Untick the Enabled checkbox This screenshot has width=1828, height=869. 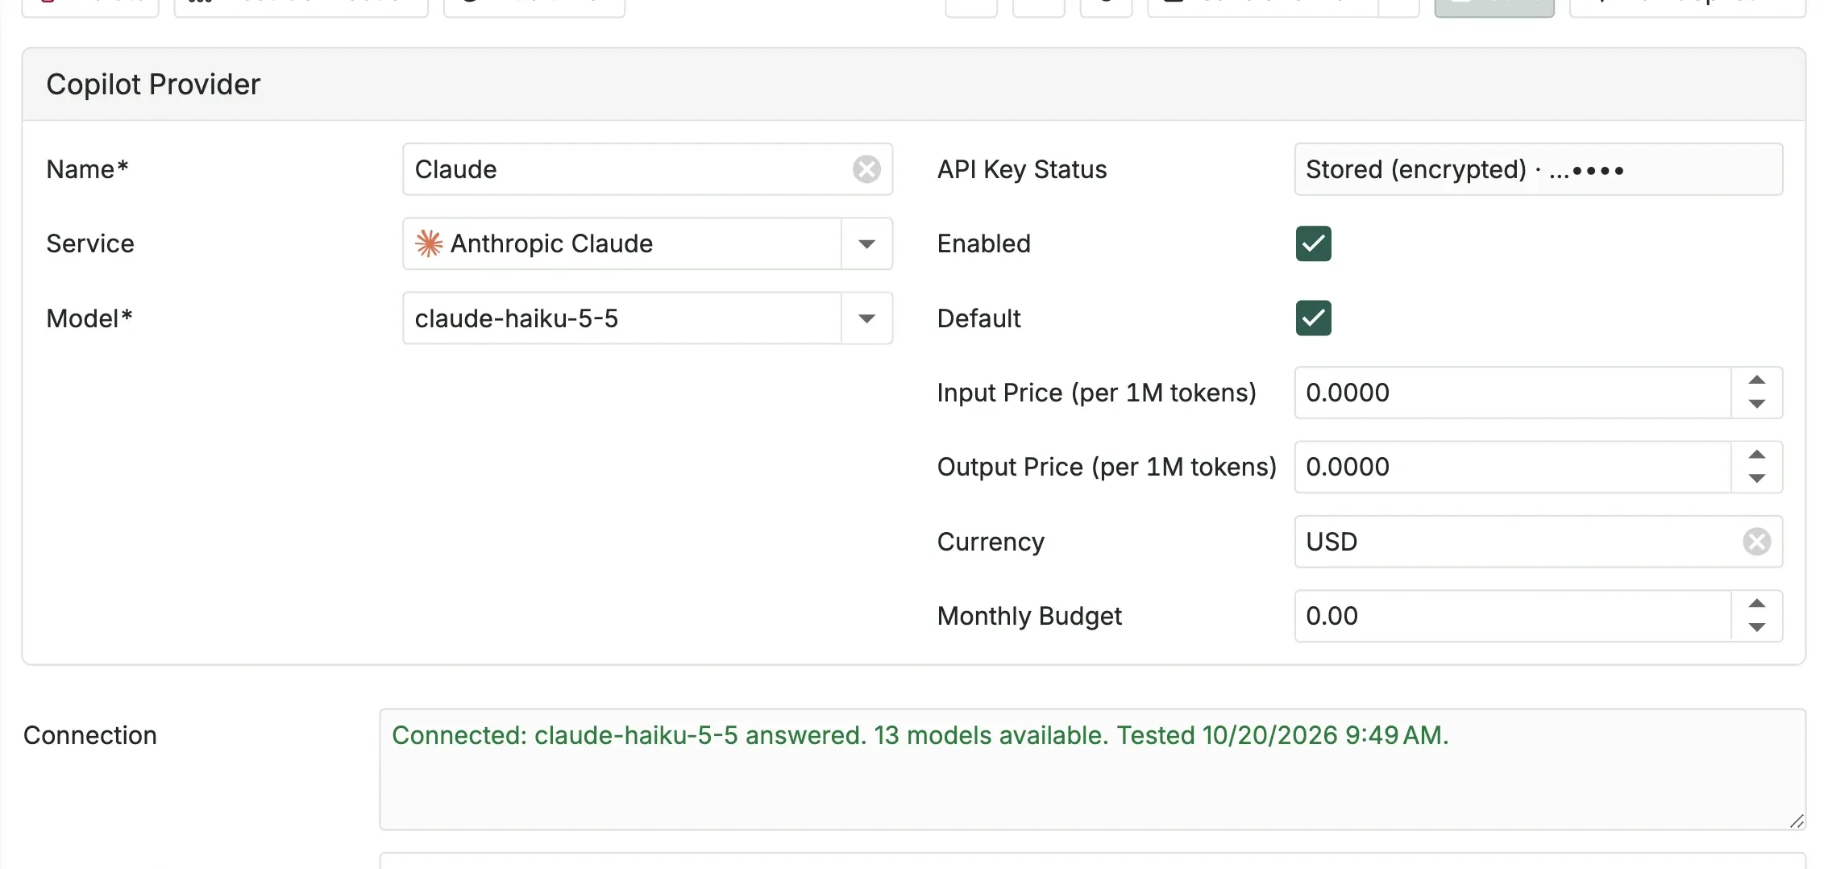1313,243
